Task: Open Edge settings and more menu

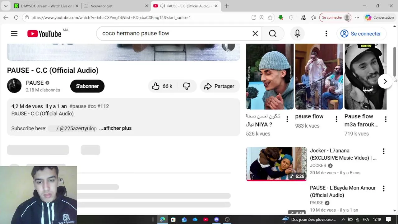Action: [357, 17]
